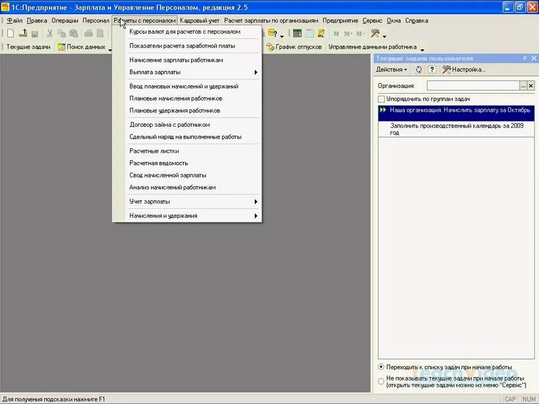Image resolution: width=539 pixels, height=404 pixels.
Task: Click the Save diskette icon
Action: 35,33
